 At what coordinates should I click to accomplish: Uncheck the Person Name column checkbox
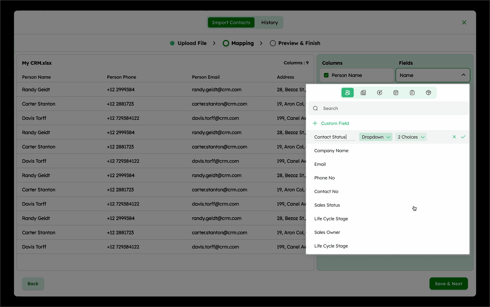[x=326, y=75]
